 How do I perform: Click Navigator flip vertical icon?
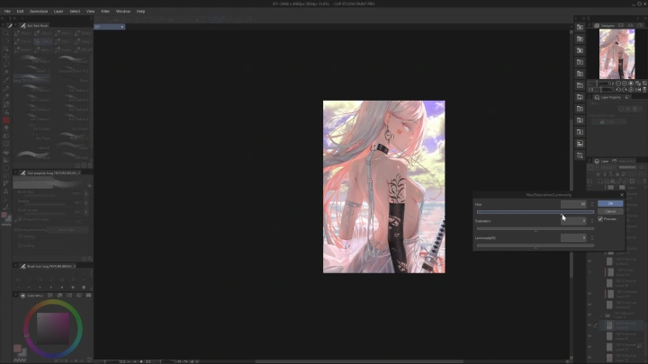(644, 90)
